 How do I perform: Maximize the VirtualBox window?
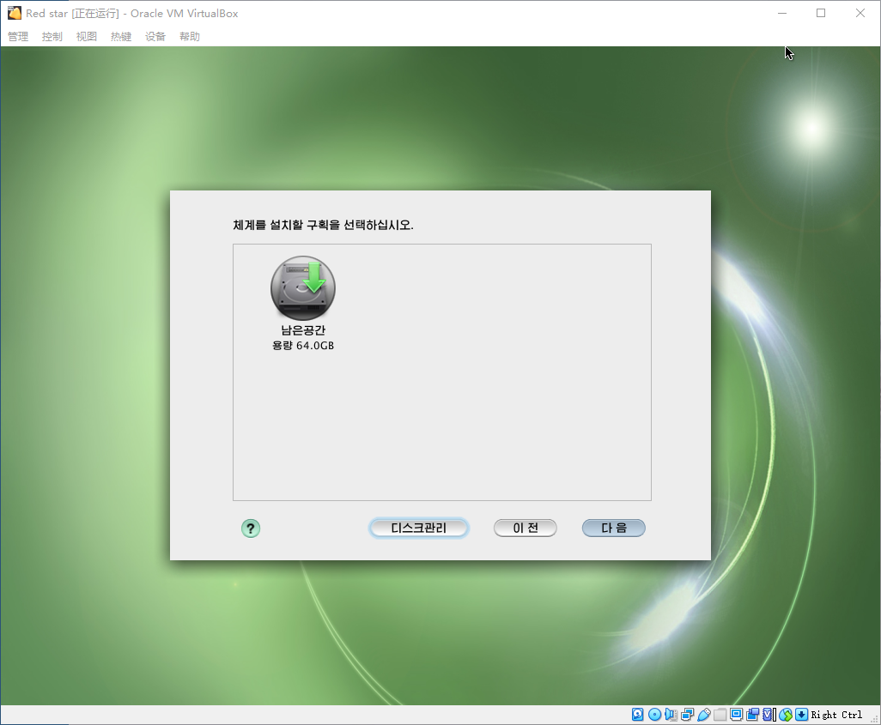tap(821, 13)
